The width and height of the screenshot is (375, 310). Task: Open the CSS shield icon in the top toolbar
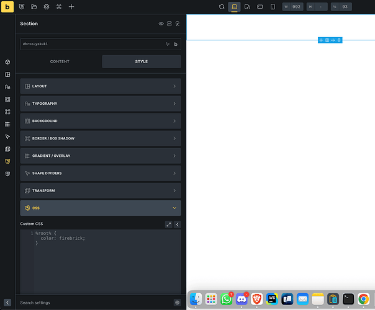point(22,7)
